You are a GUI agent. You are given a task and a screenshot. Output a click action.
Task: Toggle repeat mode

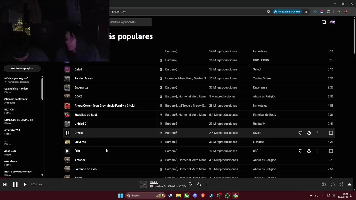click(x=333, y=184)
